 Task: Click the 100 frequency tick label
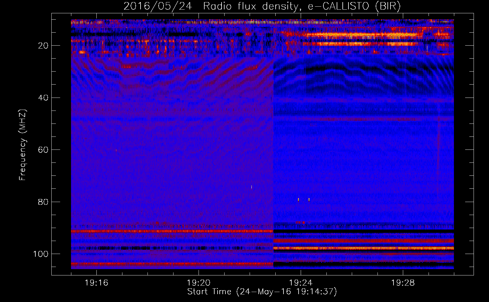click(41, 254)
